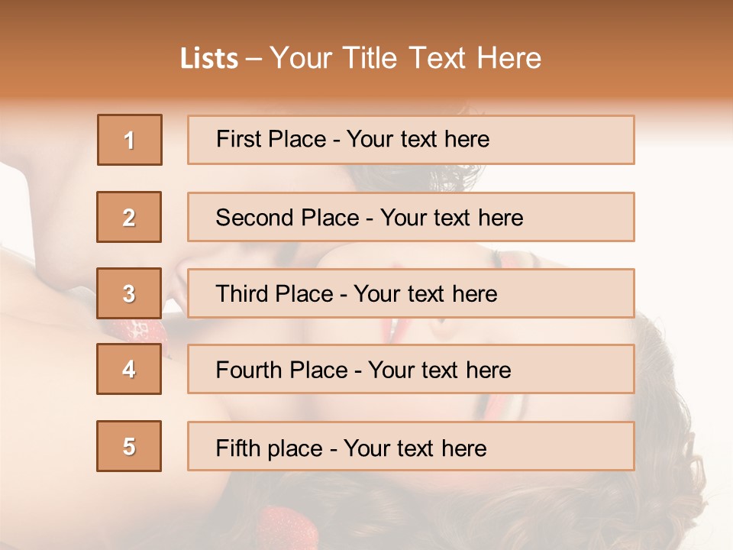Select the Your Title Text Here text
Viewport: 733px width, 550px height.
405,58
